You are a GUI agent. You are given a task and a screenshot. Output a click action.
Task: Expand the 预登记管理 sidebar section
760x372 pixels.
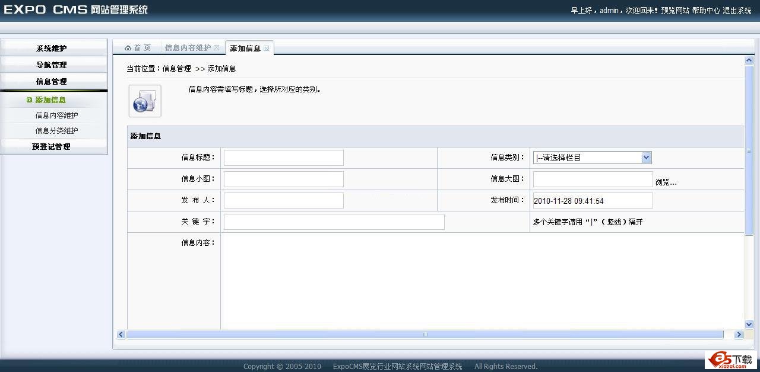(54, 146)
